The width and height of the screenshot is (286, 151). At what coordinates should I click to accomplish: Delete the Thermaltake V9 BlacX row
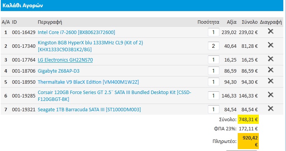271,81
